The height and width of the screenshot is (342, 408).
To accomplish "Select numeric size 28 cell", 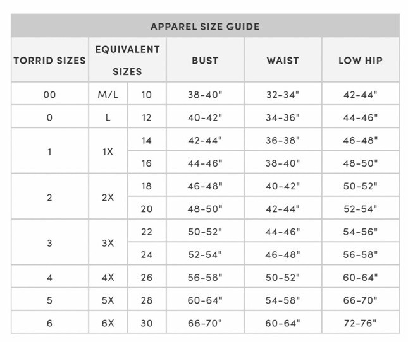I will coord(147,300).
